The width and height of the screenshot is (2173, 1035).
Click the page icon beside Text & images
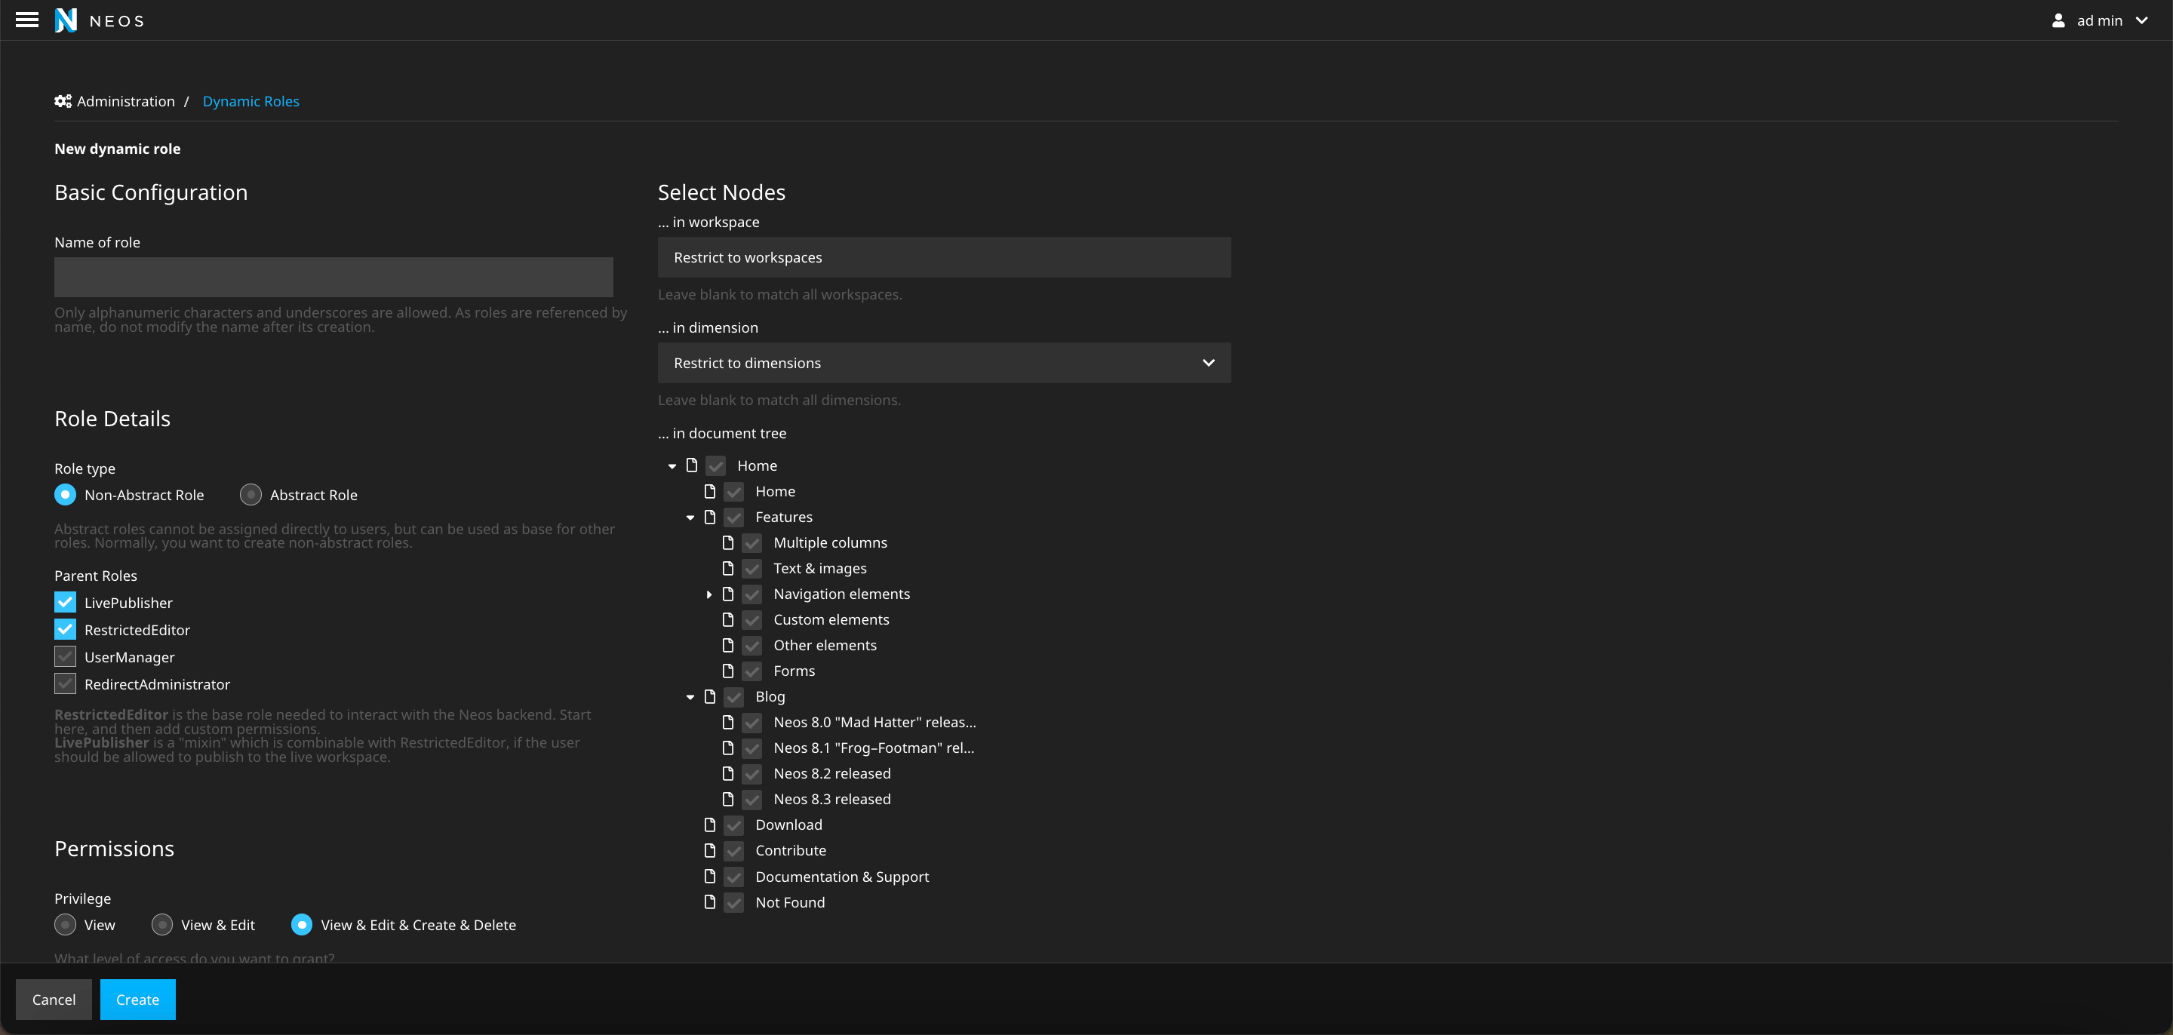[x=728, y=568]
